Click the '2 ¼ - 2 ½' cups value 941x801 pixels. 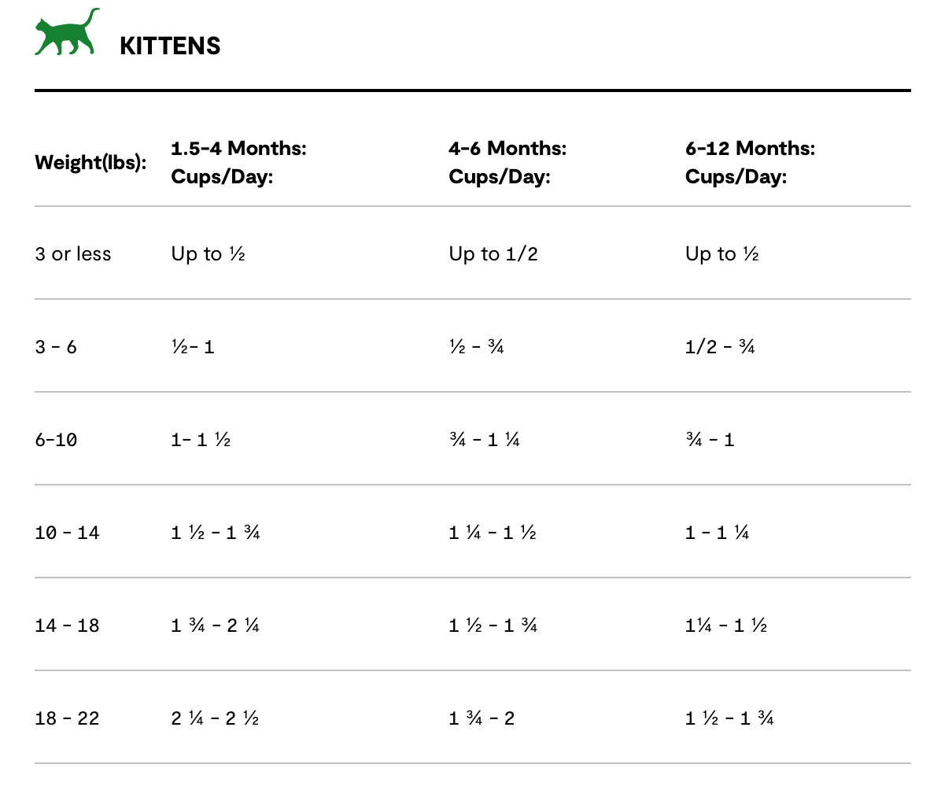pyautogui.click(x=215, y=718)
